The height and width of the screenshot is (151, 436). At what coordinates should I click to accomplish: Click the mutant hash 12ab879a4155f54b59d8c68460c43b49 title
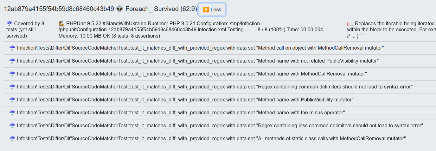click(x=59, y=9)
